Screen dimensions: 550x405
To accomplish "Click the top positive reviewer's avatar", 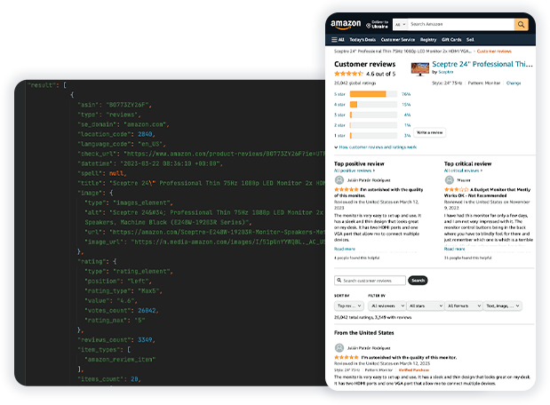I will pyautogui.click(x=339, y=180).
